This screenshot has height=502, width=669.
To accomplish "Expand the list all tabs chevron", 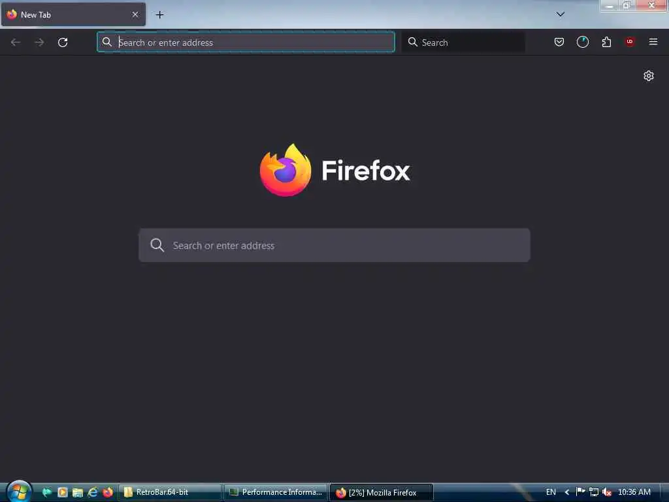I will [x=561, y=14].
